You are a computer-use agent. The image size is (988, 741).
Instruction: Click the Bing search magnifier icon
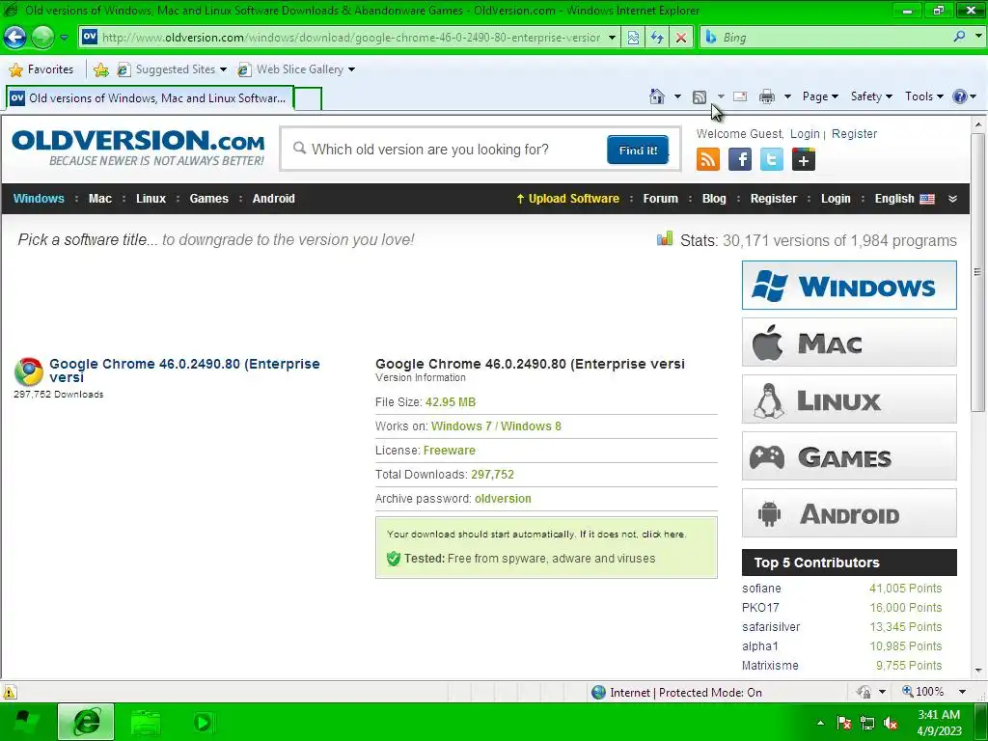(x=959, y=37)
